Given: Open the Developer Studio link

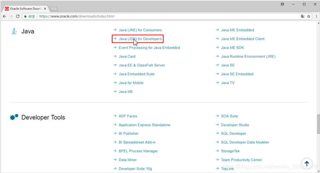Looking at the screenshot, I should [235, 125].
